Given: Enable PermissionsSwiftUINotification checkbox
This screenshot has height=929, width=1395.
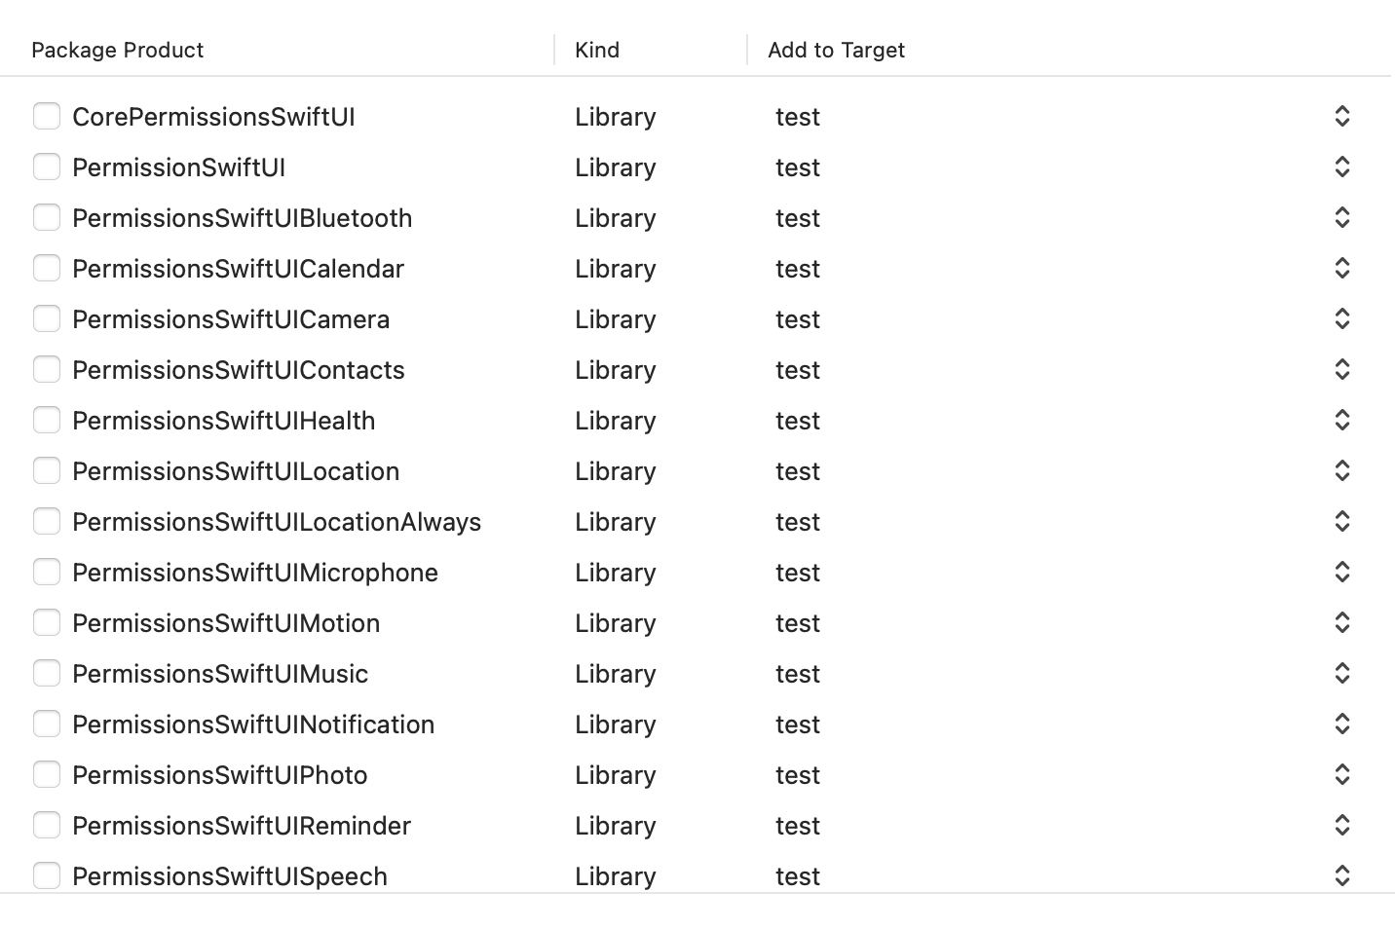Looking at the screenshot, I should tap(47, 724).
